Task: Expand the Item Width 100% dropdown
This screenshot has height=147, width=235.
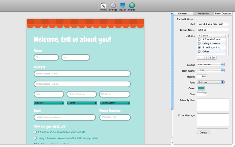Action: pos(211,71)
